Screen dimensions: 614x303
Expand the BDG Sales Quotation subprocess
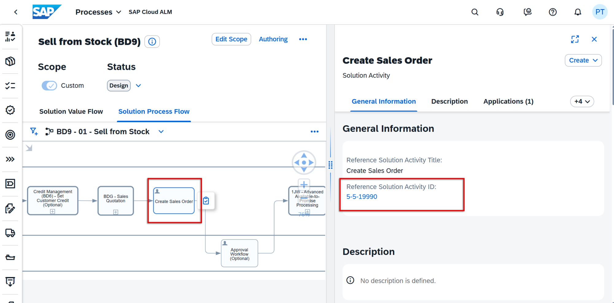(x=116, y=212)
